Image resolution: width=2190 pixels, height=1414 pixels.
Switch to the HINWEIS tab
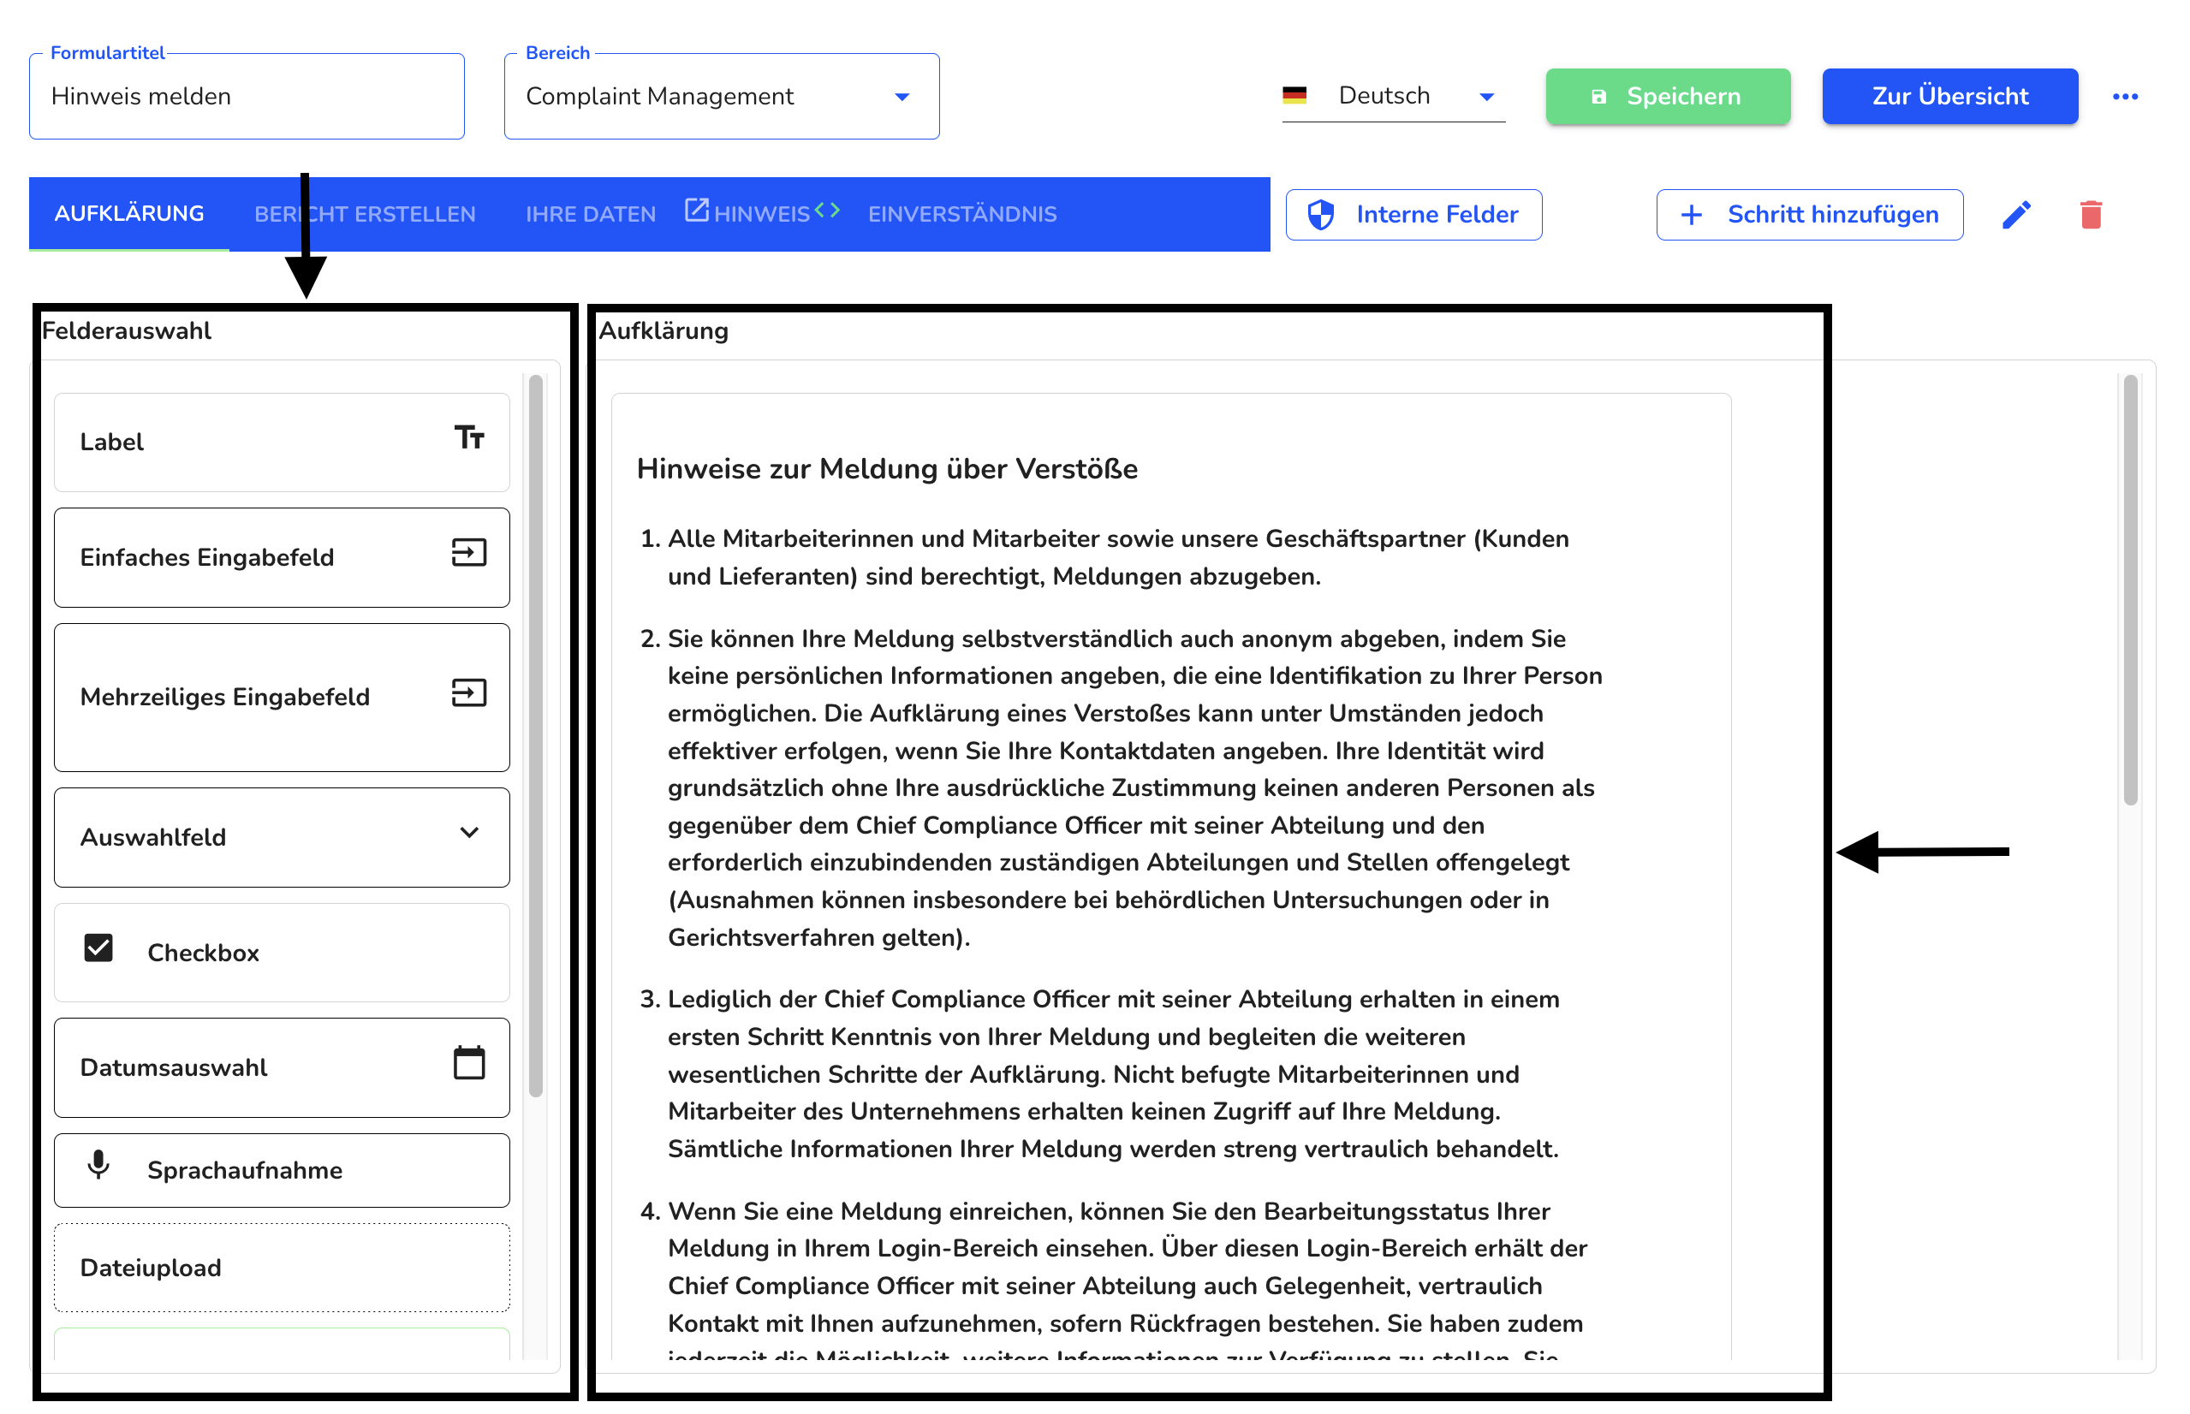(762, 215)
